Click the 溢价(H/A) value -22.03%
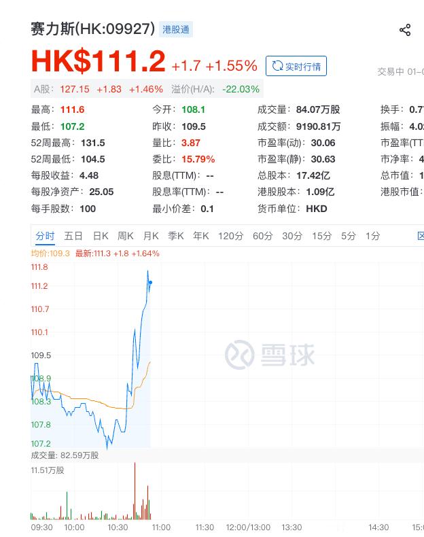The width and height of the screenshot is (424, 537). tap(241, 89)
